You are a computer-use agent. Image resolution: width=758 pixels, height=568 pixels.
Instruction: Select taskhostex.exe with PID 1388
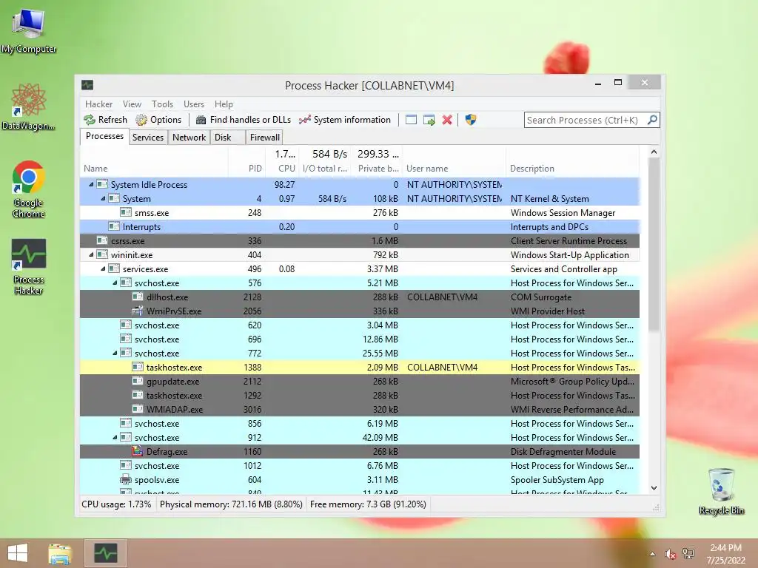[360, 367]
